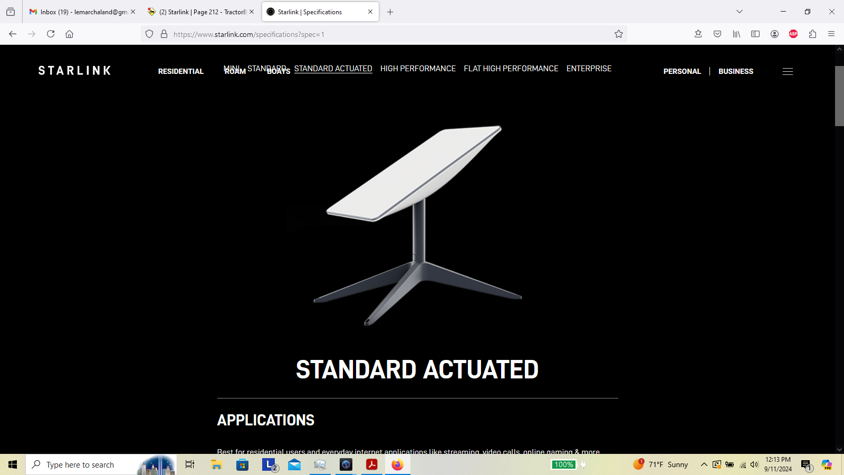Open Firefox application menu
The height and width of the screenshot is (475, 844).
pyautogui.click(x=831, y=34)
